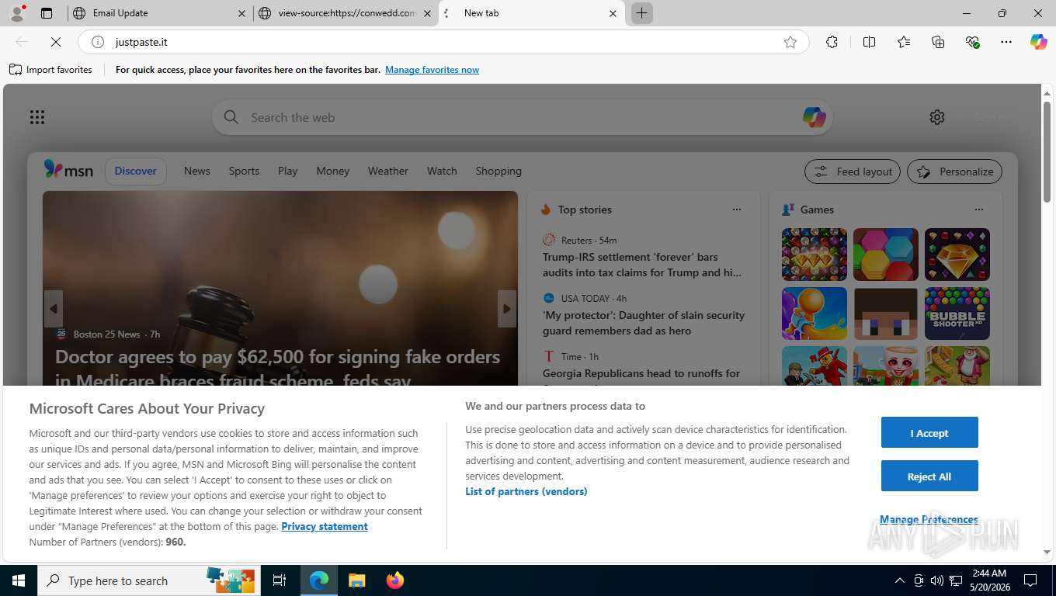Open the hexagon puzzle game thumbnail
The image size is (1056, 596).
point(886,255)
